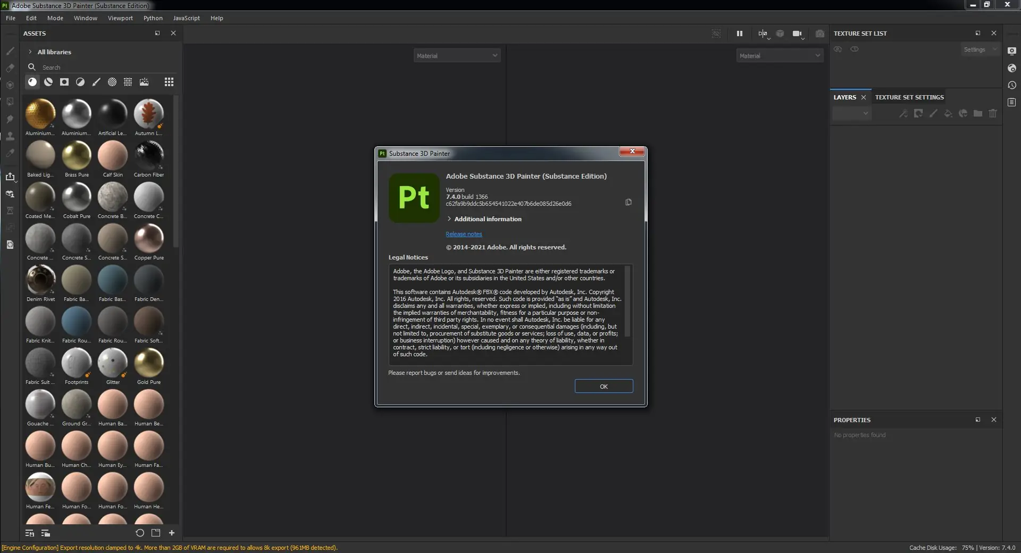Filter assets by Materials sphere icon

click(x=32, y=82)
